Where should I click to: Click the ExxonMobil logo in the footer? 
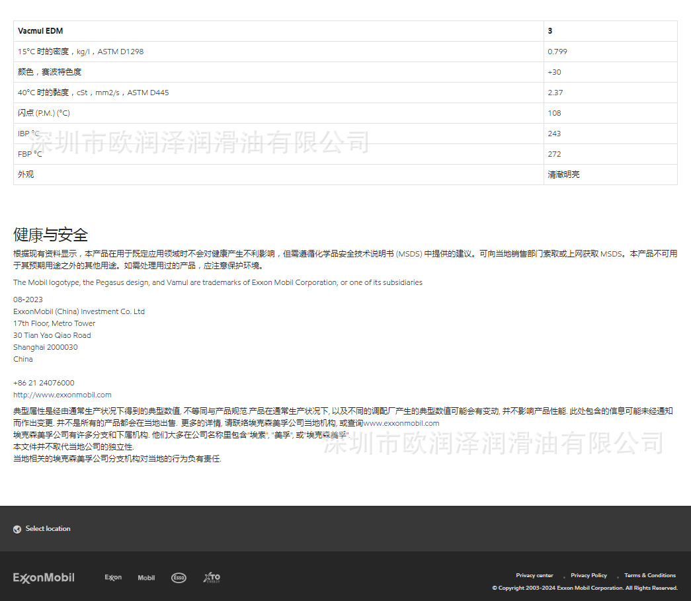44,577
